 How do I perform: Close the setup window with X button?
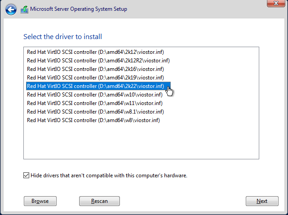pos(276,3)
